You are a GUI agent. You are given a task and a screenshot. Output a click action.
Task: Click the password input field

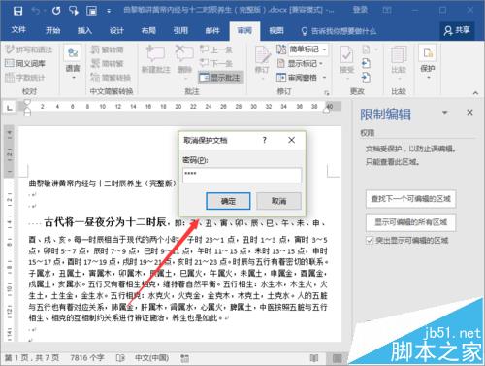click(x=242, y=175)
